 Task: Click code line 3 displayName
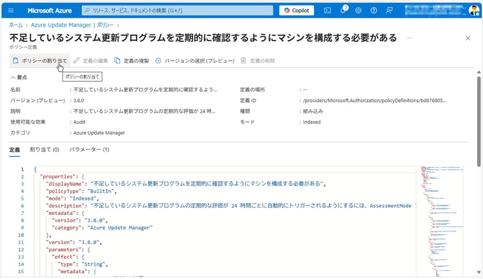pos(186,184)
